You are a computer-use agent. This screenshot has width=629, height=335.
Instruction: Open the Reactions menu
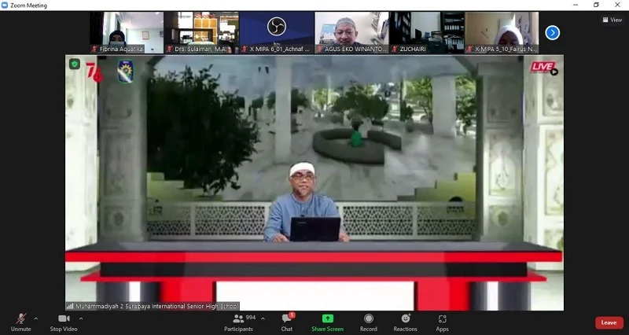[405, 322]
